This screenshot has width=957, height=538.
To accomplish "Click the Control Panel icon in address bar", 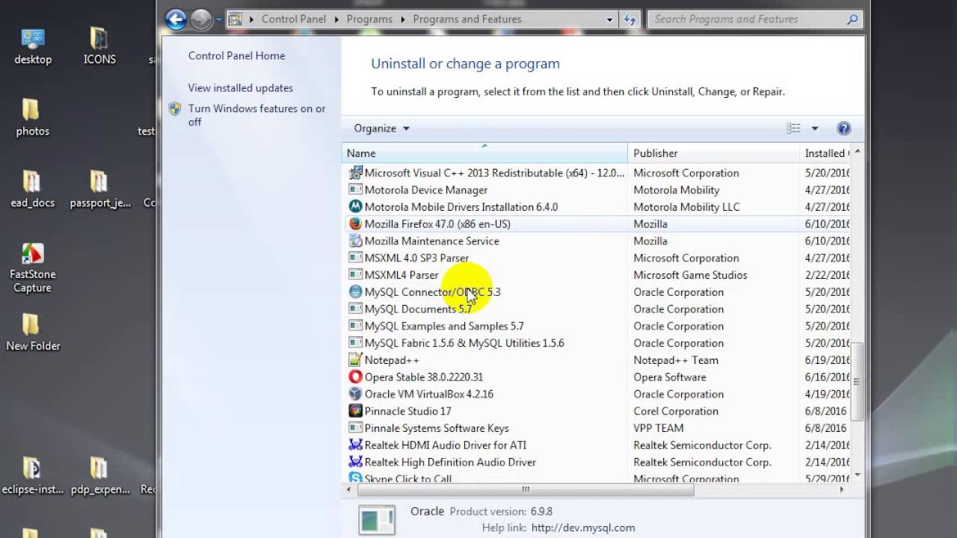I will 236,19.
